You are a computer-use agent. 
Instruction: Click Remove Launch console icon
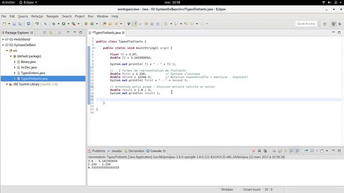pyautogui.click(x=259, y=151)
